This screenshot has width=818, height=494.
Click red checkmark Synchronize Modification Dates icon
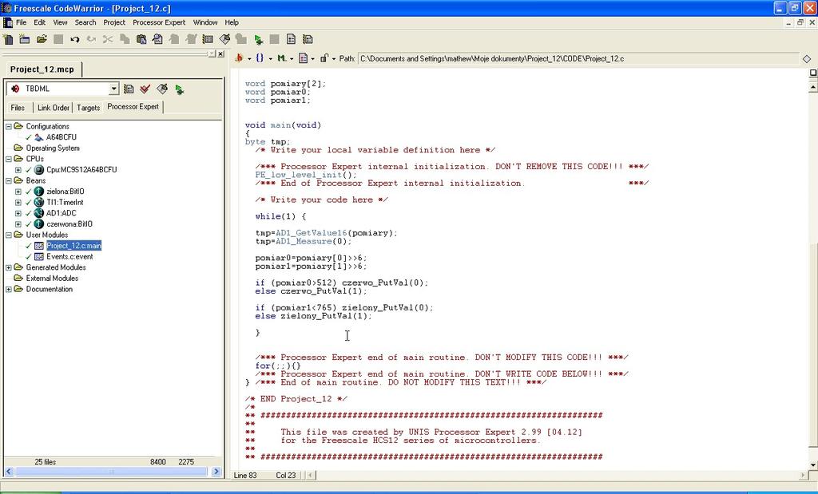[x=145, y=89]
